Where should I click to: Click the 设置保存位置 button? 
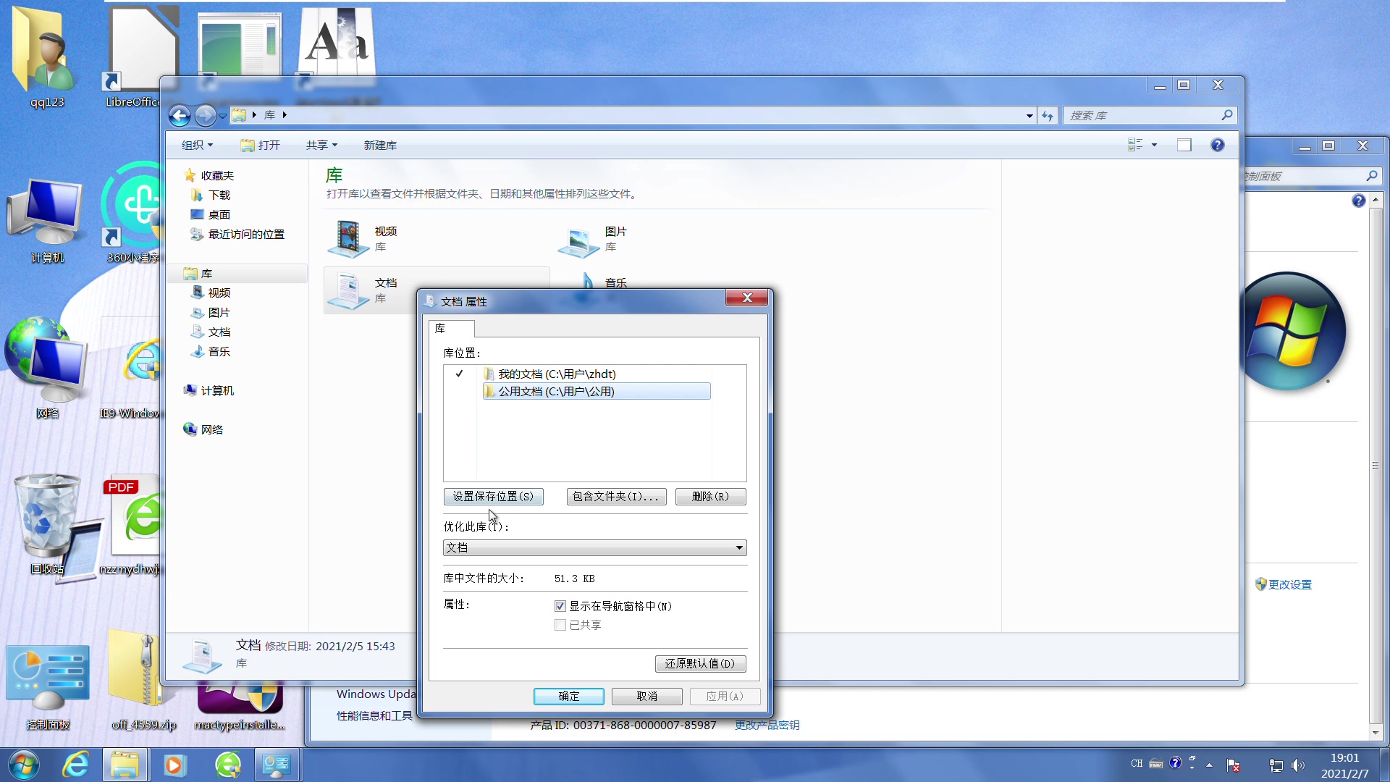tap(493, 496)
